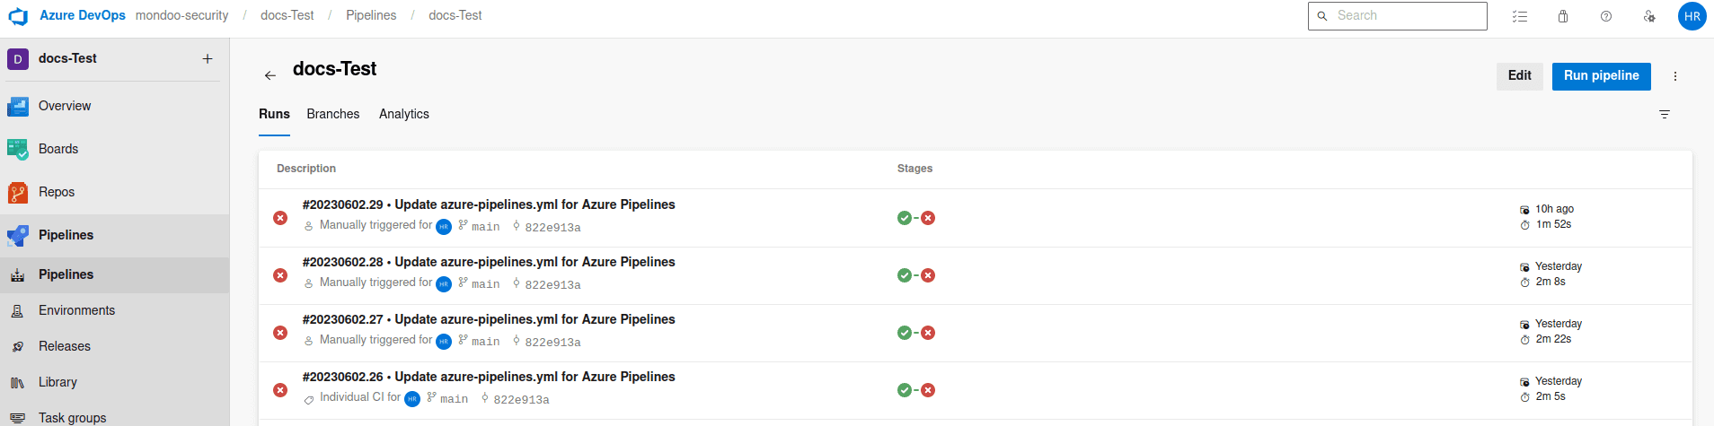Click the plus icon next to docs-Test

pos(208,58)
